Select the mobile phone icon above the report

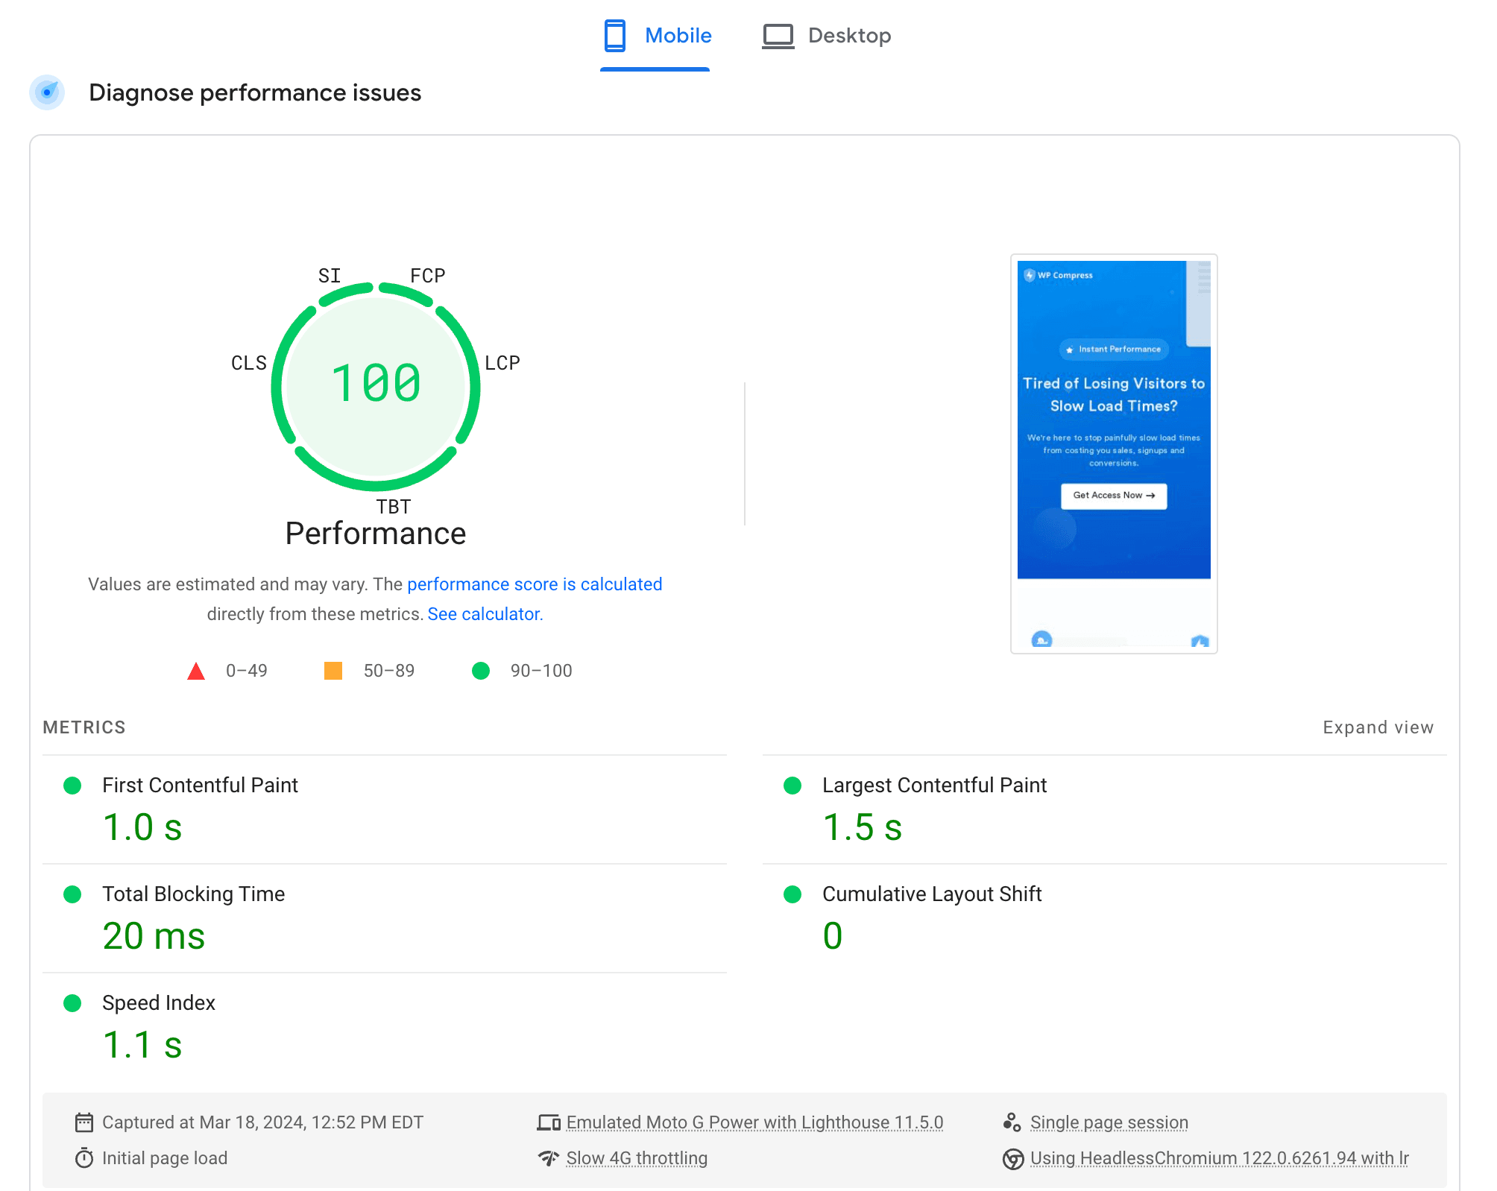(614, 34)
